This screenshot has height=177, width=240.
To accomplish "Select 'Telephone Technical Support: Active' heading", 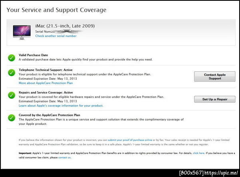I will click(46, 70).
